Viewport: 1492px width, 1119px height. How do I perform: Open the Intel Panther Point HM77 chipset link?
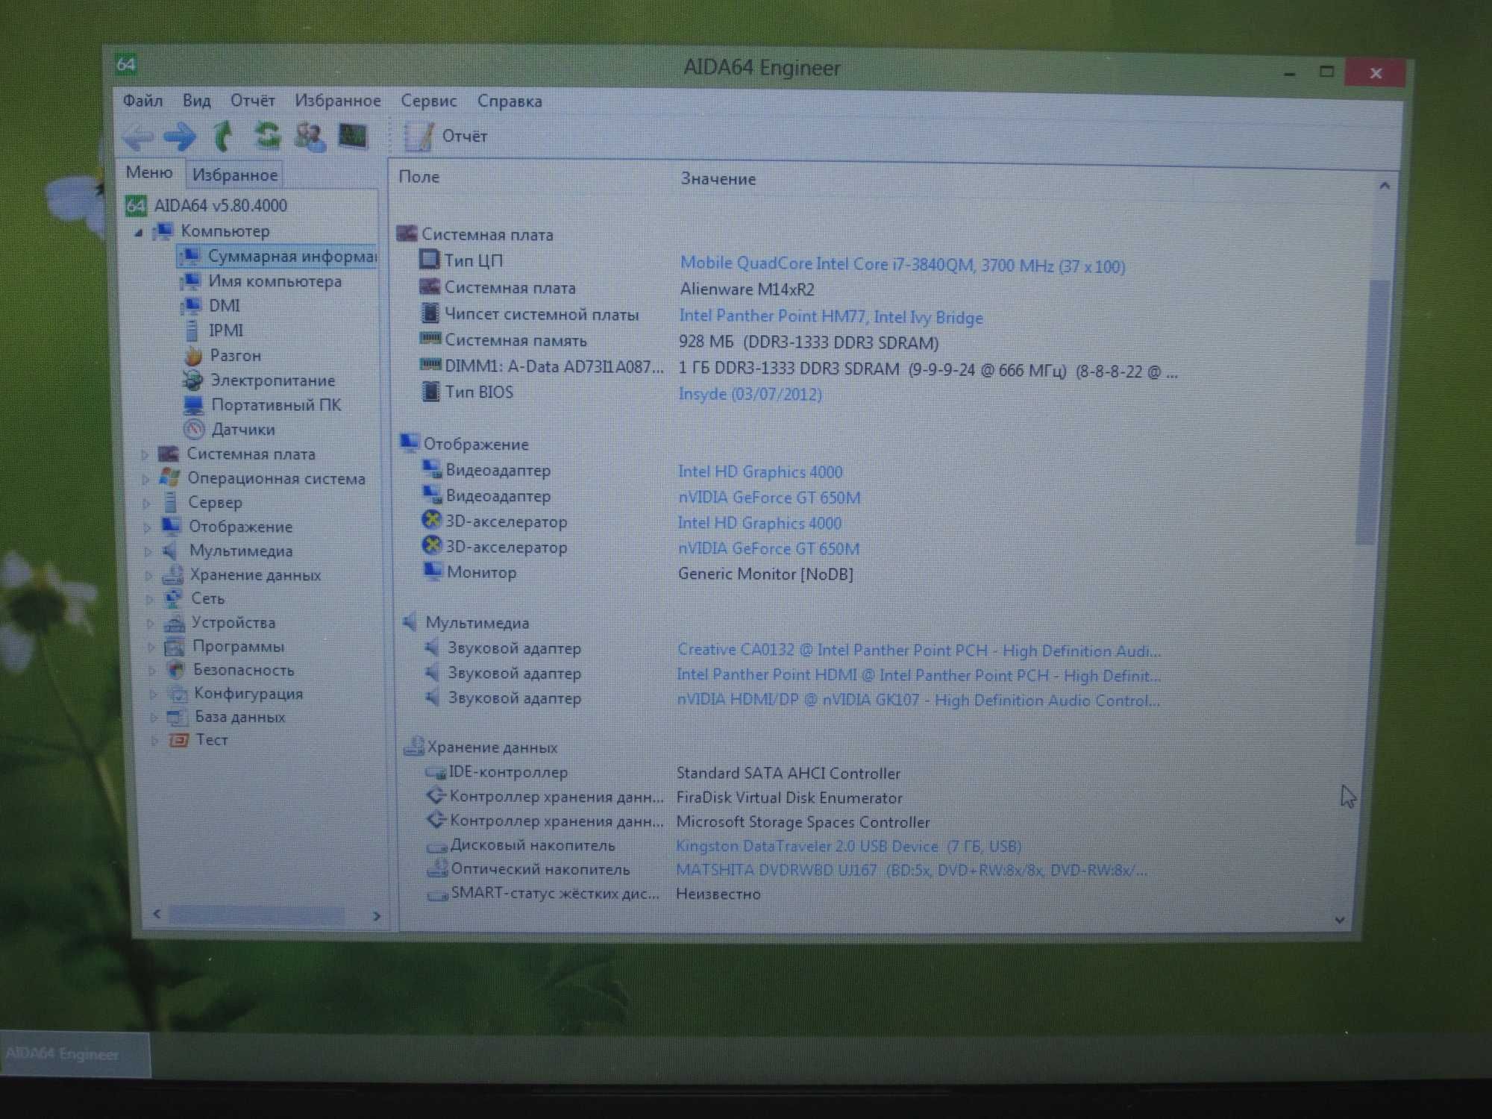click(x=831, y=317)
